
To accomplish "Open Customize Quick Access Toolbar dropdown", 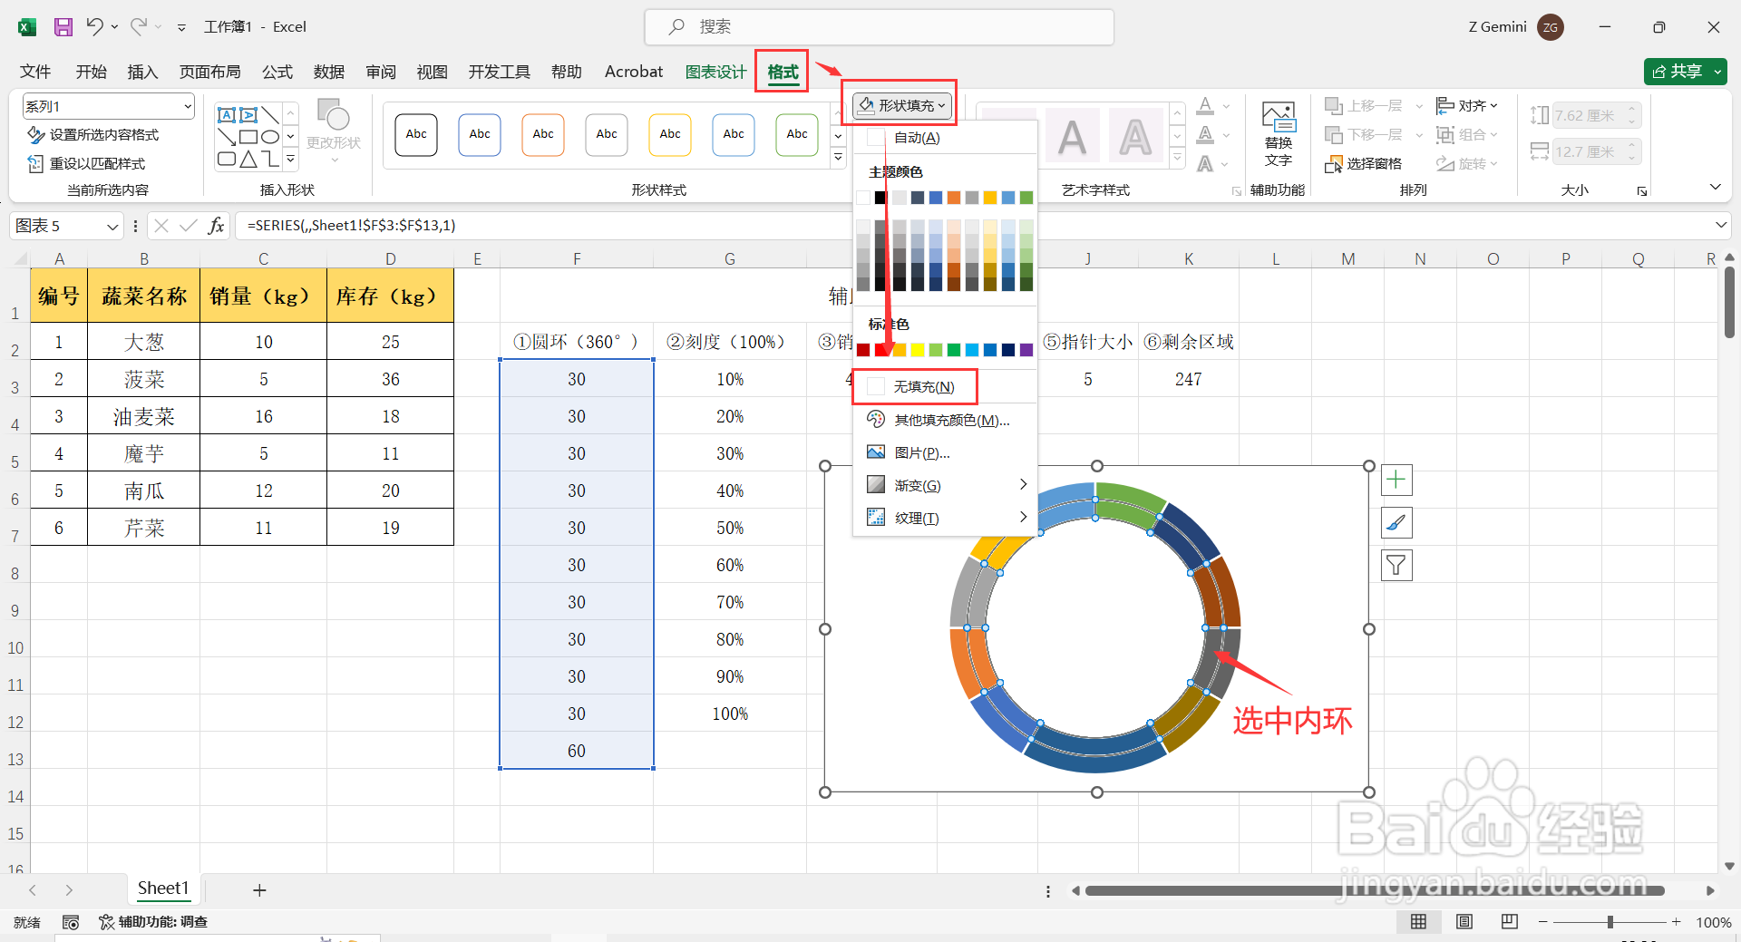I will [181, 27].
